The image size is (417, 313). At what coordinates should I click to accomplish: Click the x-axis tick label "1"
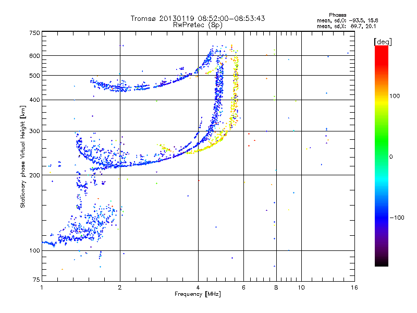42,287
